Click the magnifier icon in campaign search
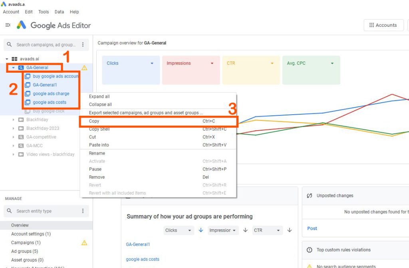409x268 pixels. 10,45
